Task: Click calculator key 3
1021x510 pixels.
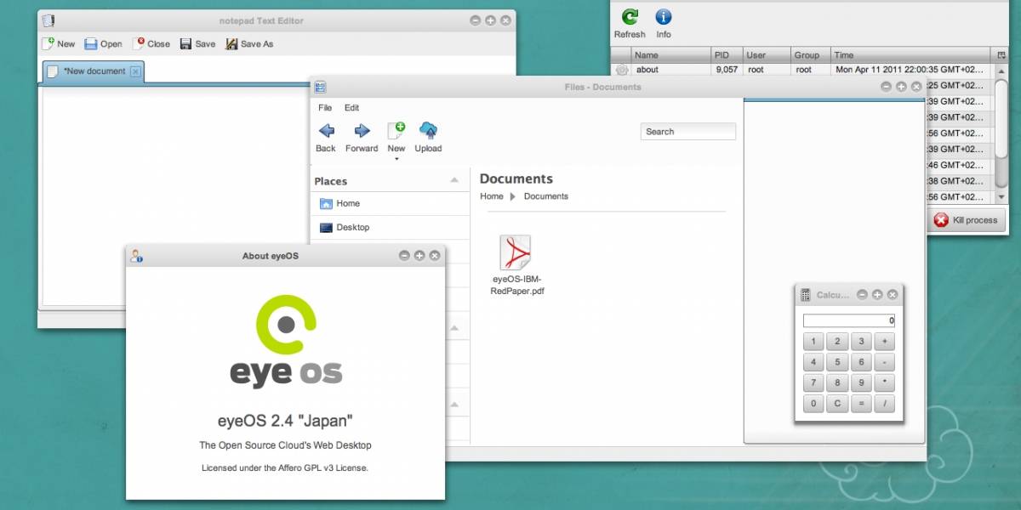Action: 861,342
